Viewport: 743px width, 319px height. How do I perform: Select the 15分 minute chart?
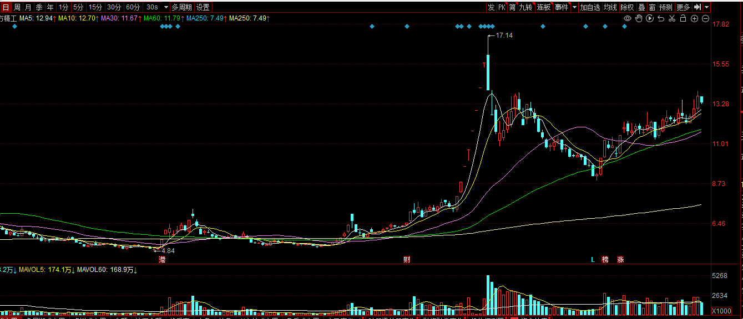pyautogui.click(x=95, y=7)
